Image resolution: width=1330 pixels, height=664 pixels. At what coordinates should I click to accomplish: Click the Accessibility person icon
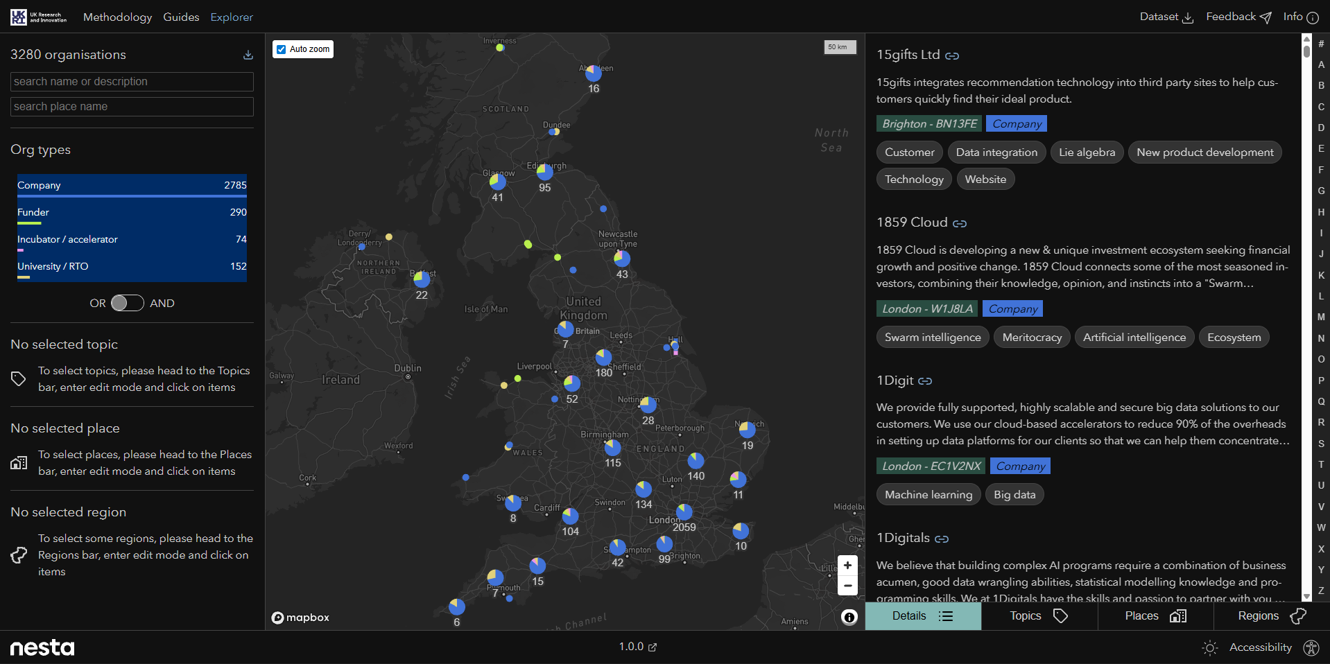click(1311, 647)
